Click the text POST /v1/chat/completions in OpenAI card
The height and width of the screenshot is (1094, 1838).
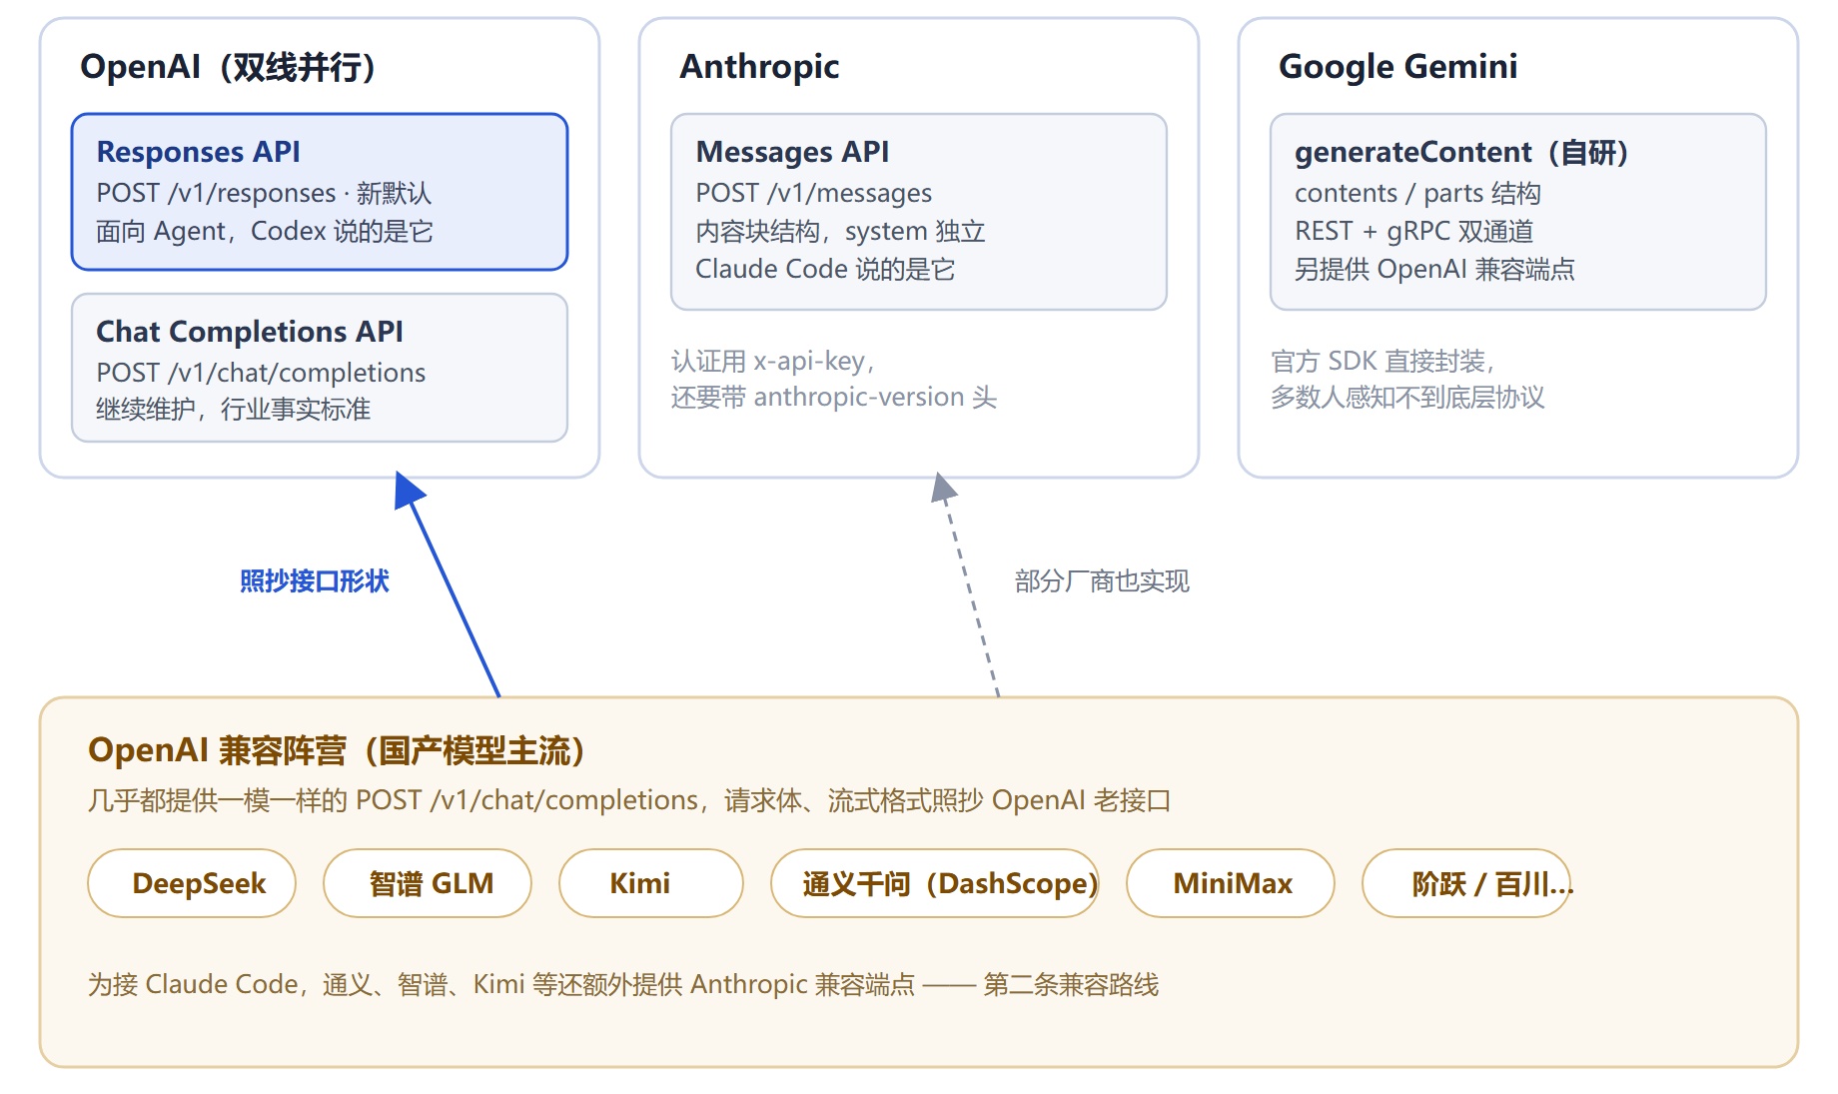261,373
